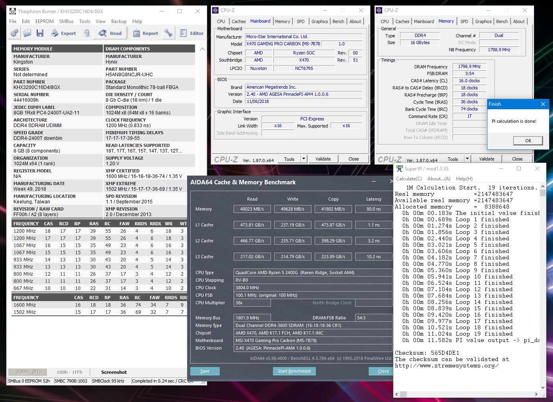Click the Read SPD toolbar button
Image resolution: width=553 pixels, height=402 pixels.
click(110, 33)
